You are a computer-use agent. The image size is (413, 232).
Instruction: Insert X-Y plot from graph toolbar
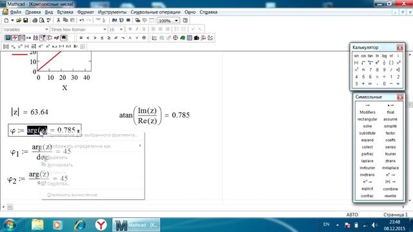point(155,38)
